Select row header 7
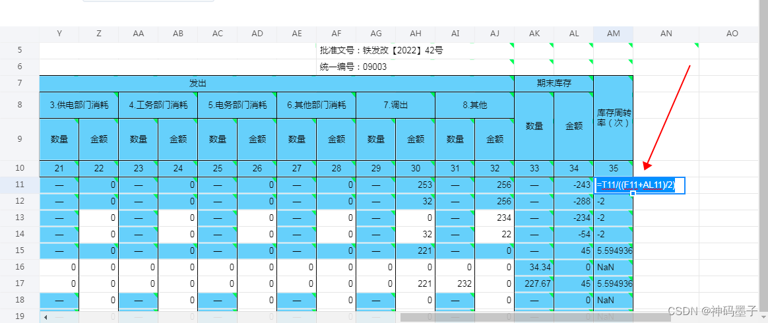Viewport: 768px width, 323px height. click(20, 84)
